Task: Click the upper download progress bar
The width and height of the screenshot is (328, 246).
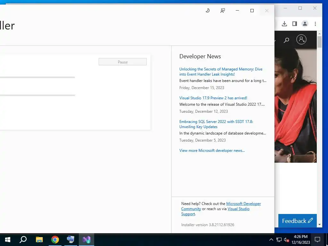Action: [37, 78]
